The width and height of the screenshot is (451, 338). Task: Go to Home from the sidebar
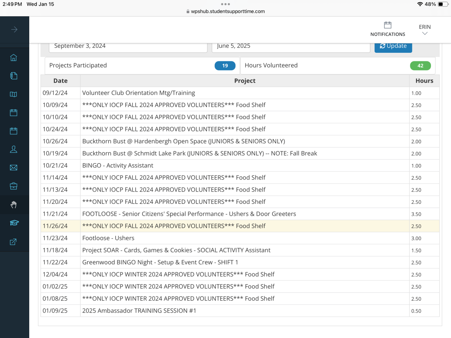click(x=14, y=58)
